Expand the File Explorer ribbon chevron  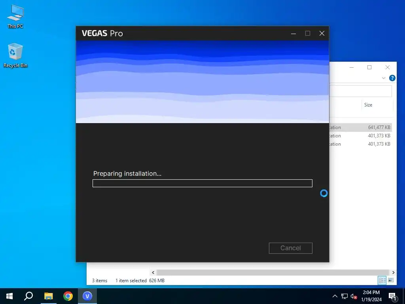(x=384, y=78)
